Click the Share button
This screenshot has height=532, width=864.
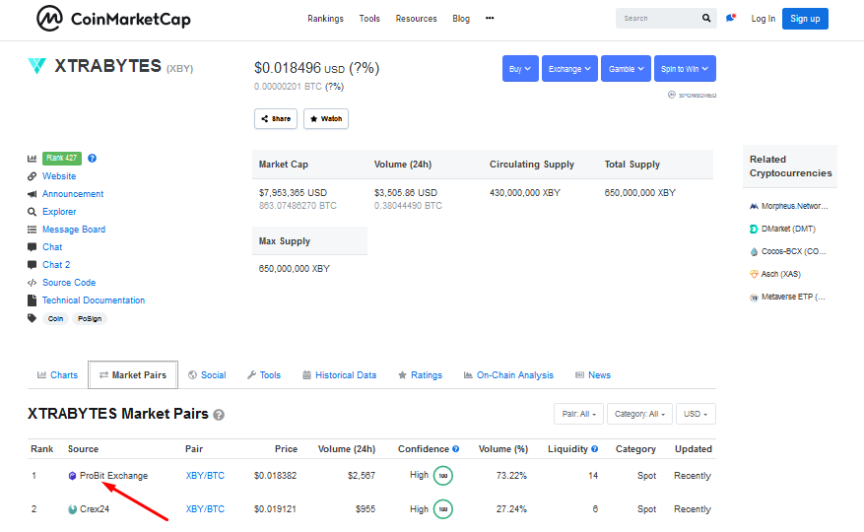pyautogui.click(x=276, y=118)
